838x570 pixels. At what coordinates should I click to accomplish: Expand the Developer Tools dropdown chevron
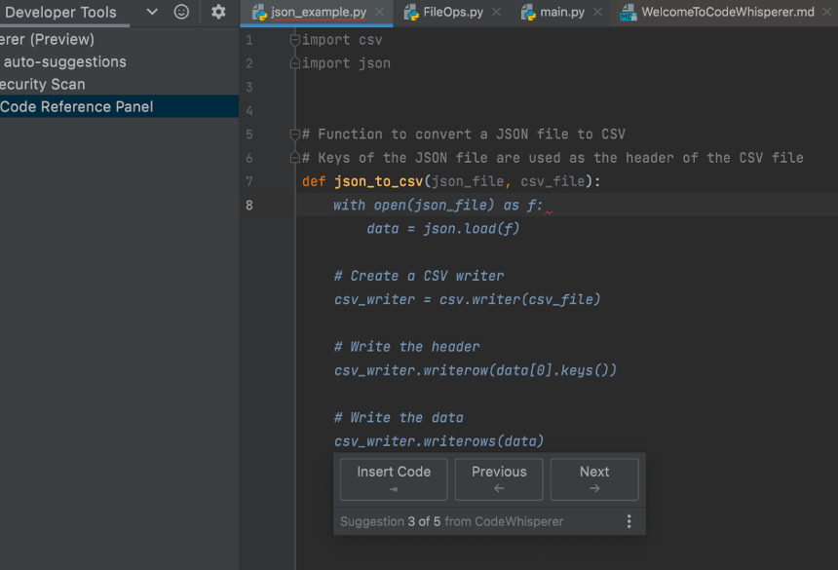[152, 12]
